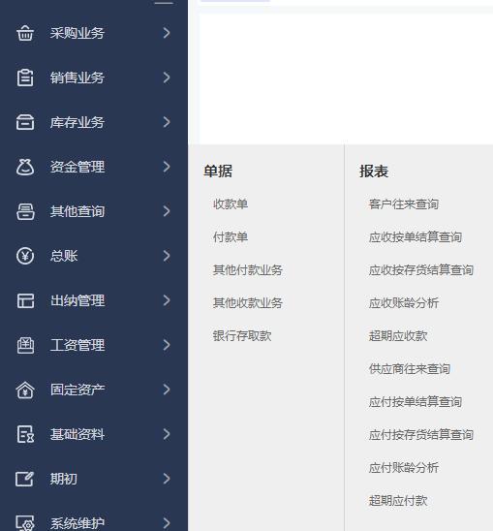Image resolution: width=493 pixels, height=531 pixels.
Task: Click the 出纳管理 layout icon
Action: pyautogui.click(x=25, y=300)
